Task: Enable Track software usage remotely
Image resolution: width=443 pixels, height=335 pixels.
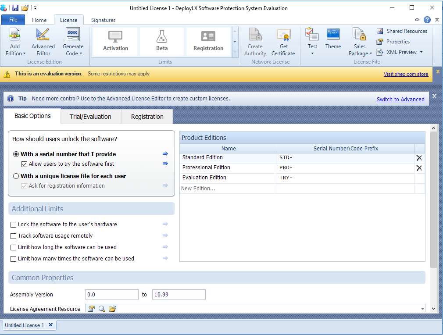Action: tap(13, 236)
